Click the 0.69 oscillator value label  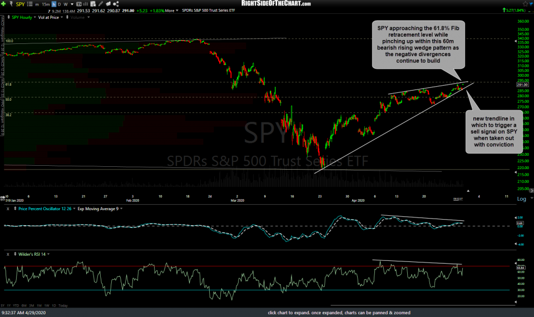tap(520, 224)
